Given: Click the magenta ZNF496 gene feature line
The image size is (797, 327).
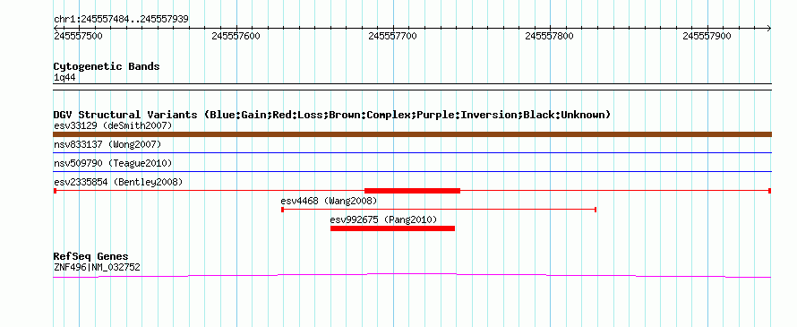Looking at the screenshot, I should [x=412, y=275].
